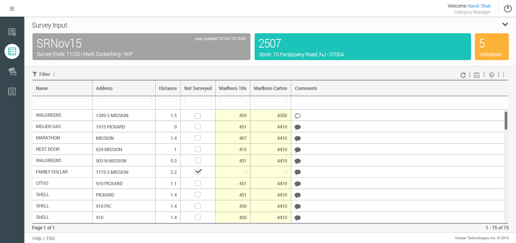Tick Not Surveyed for Citgo row

[198, 183]
